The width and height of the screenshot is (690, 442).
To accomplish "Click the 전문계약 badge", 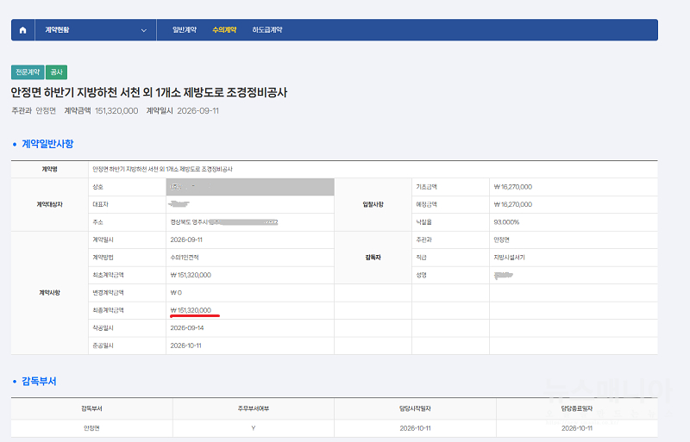I will point(28,72).
